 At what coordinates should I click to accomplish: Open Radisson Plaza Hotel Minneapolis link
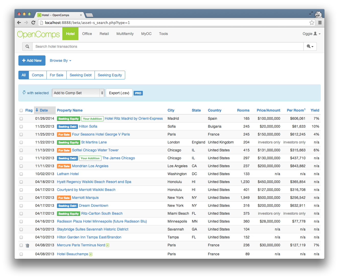tap(102, 222)
